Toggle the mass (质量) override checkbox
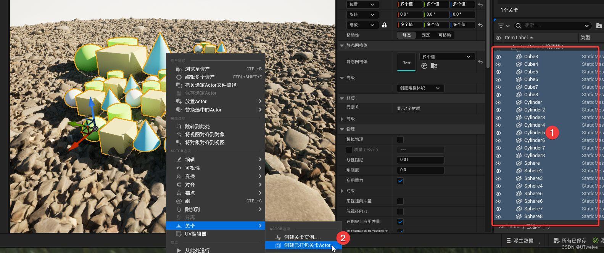 coord(349,150)
